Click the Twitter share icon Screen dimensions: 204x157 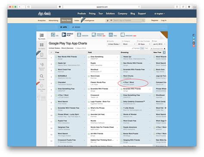point(194,38)
